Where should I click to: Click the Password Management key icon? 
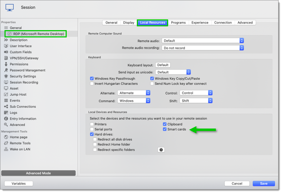click(x=6, y=70)
